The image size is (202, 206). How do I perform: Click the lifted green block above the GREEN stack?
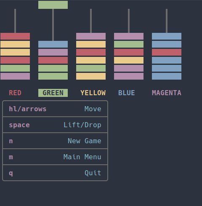53,5
